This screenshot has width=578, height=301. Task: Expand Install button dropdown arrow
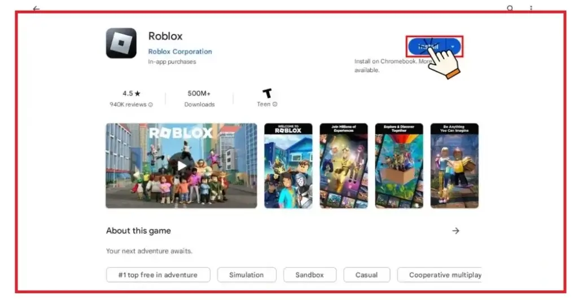(453, 47)
